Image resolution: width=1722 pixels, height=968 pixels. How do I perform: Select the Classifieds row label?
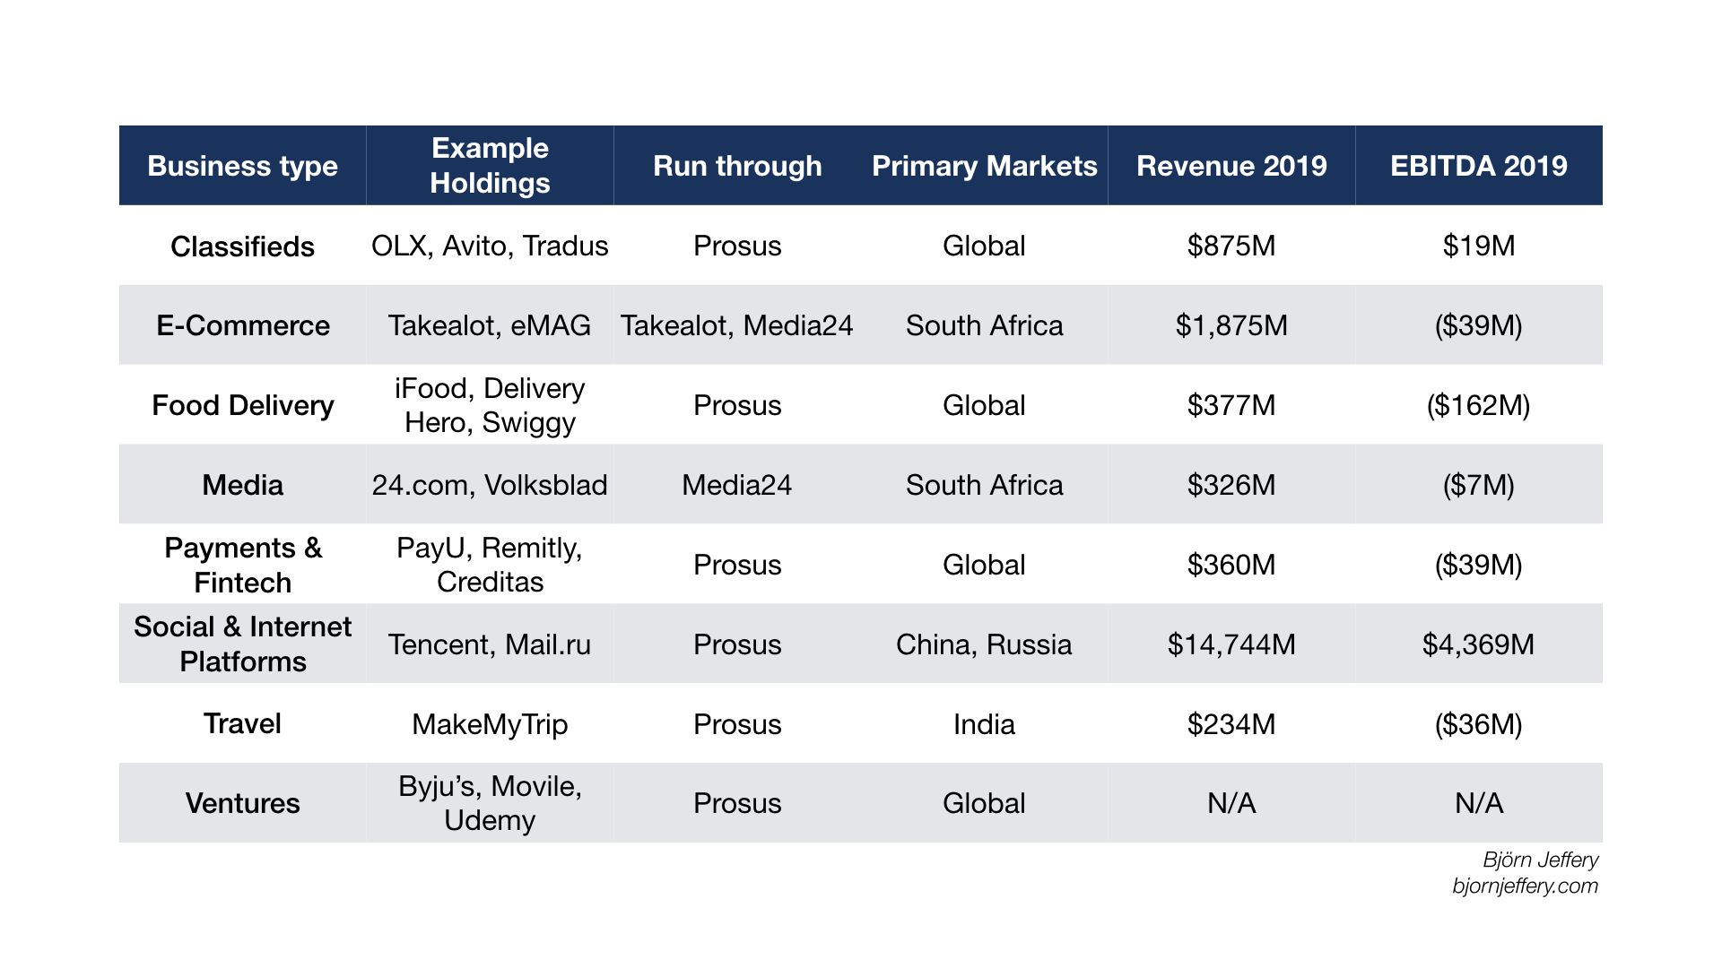click(242, 246)
